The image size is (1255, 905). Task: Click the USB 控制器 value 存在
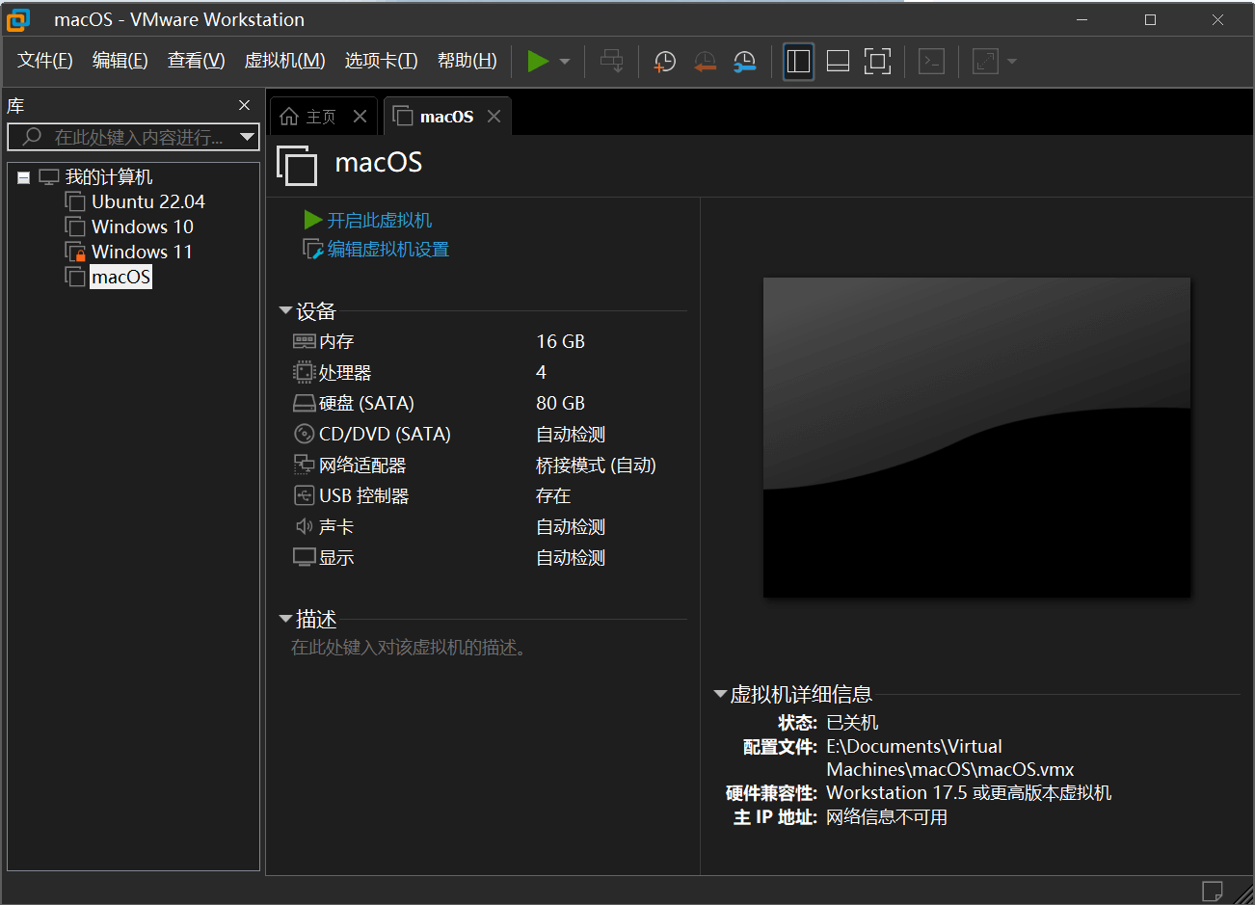[x=553, y=496]
